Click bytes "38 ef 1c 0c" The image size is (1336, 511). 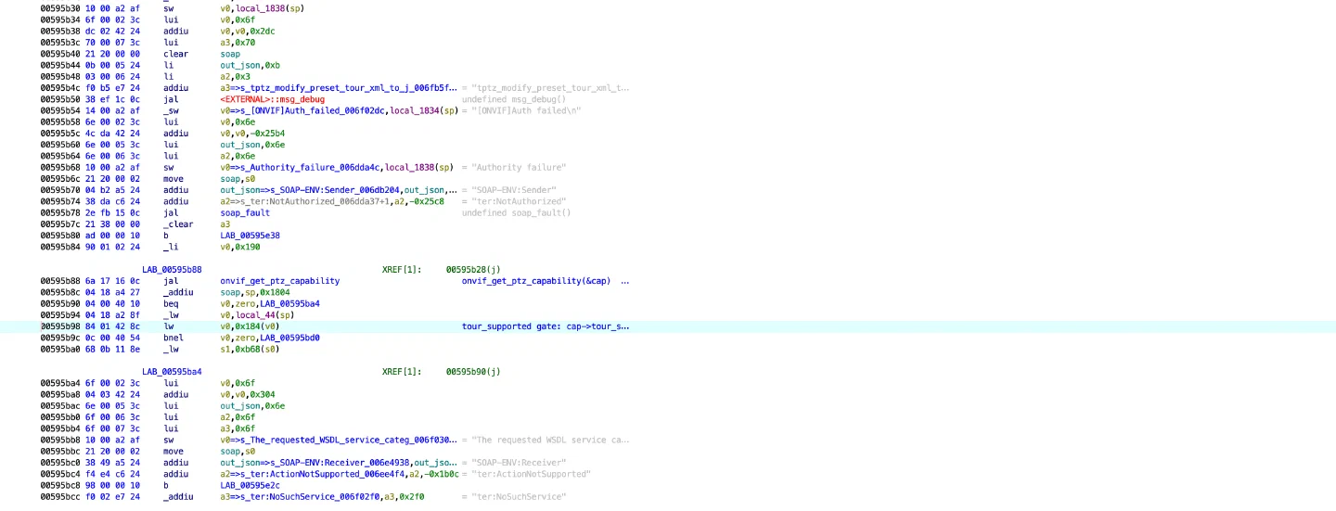coord(112,99)
